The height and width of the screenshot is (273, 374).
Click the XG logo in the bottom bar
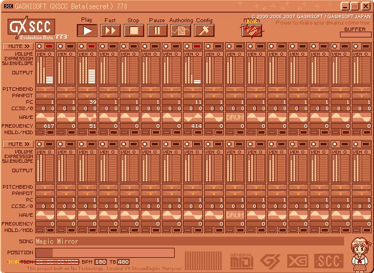click(298, 261)
